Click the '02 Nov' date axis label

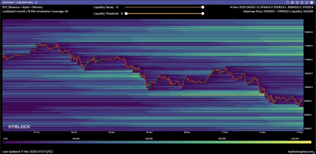(x=112, y=132)
